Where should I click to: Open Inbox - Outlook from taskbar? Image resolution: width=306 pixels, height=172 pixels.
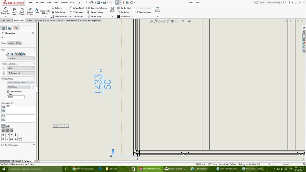pos(175,169)
